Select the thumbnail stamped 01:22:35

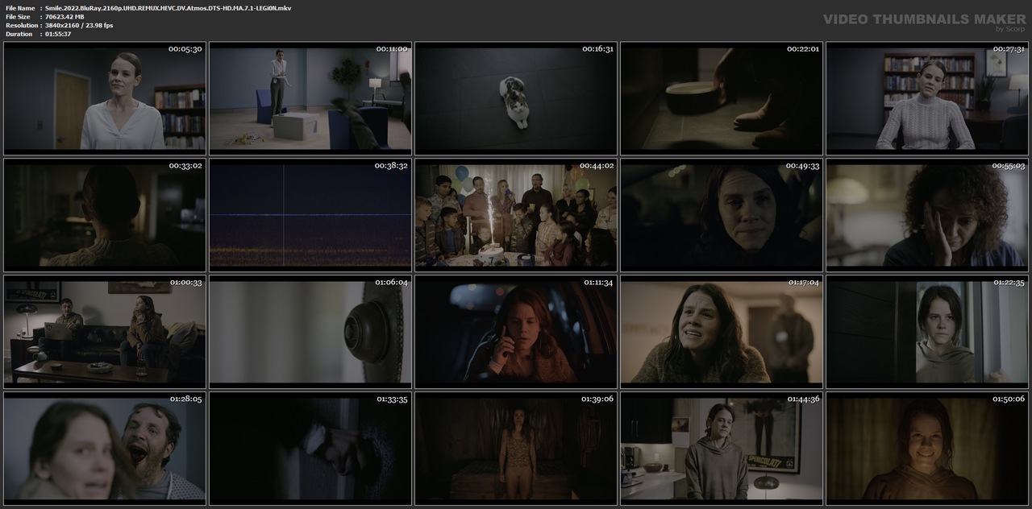[927, 331]
